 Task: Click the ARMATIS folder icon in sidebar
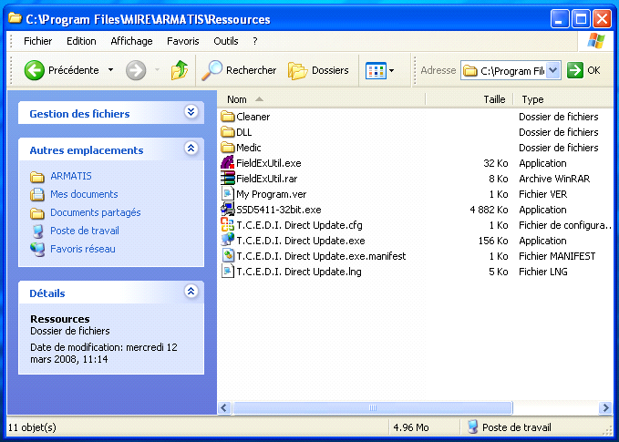(37, 177)
